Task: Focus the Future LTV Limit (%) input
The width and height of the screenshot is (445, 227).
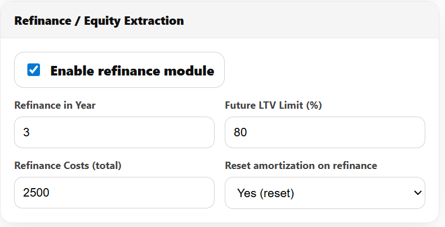Action: [324, 132]
